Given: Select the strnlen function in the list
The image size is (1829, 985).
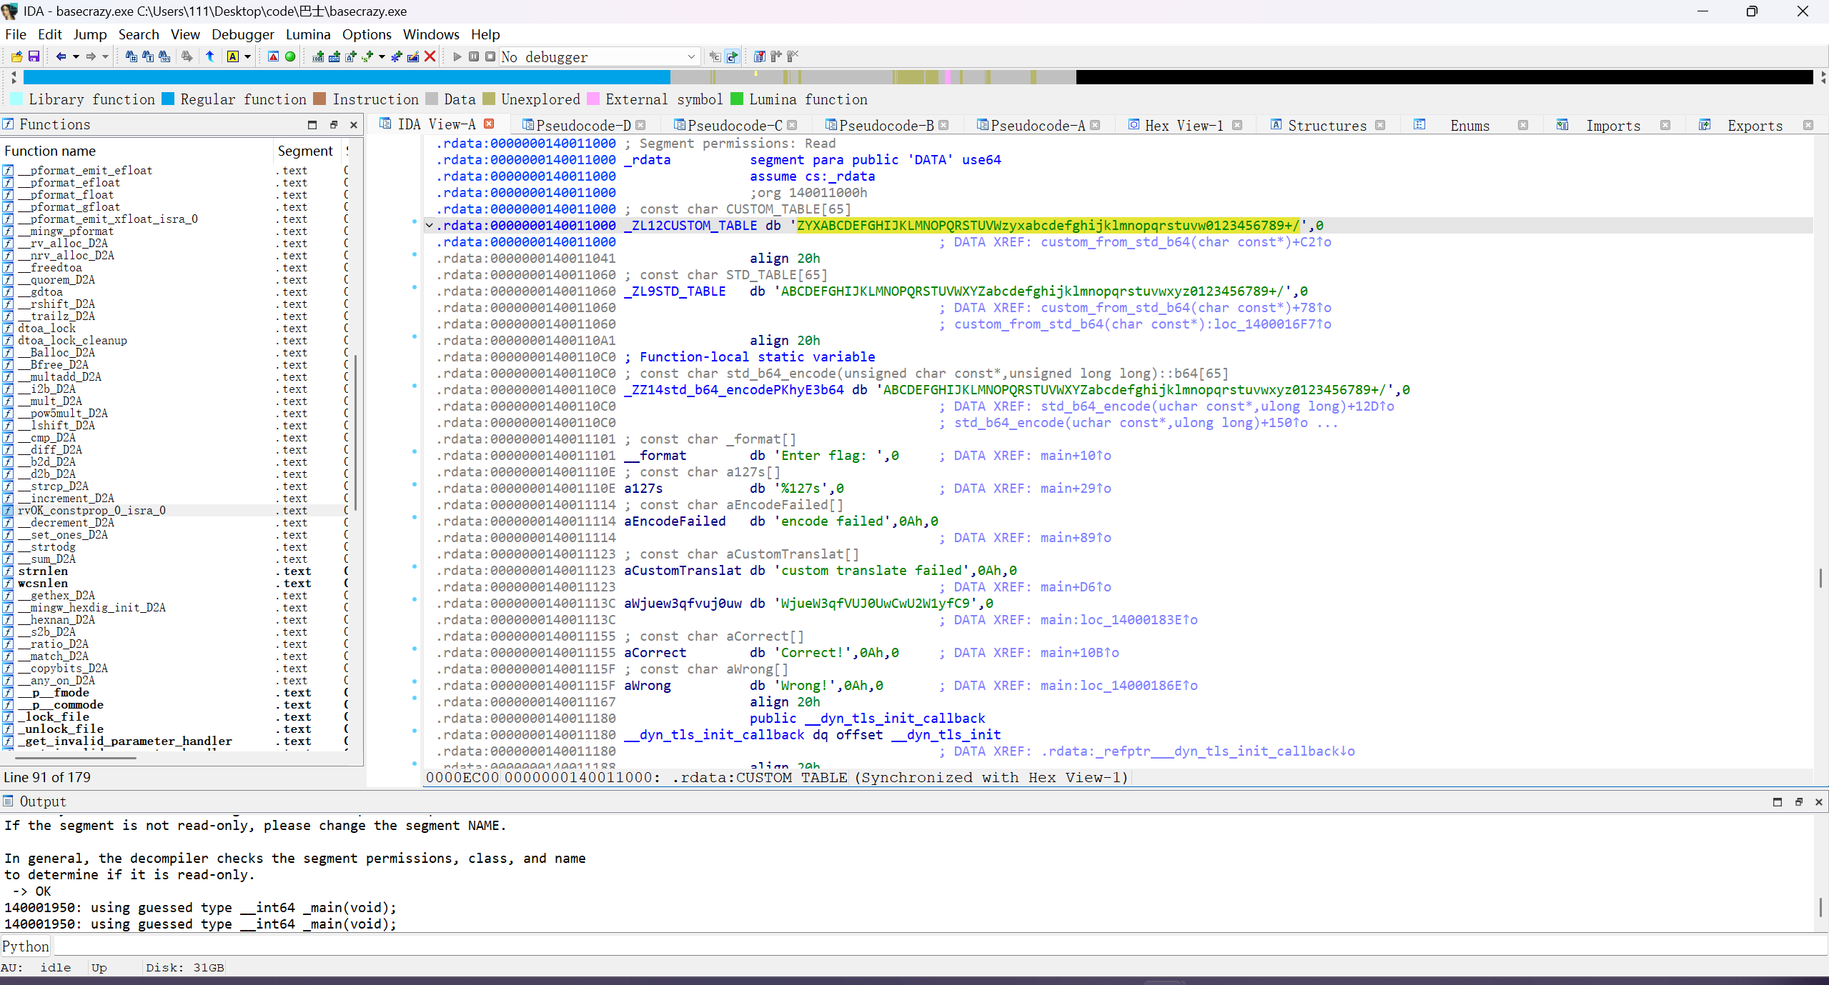Looking at the screenshot, I should [x=43, y=571].
